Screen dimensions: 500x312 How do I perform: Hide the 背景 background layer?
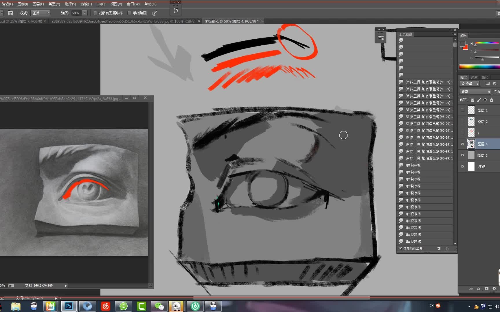pos(462,166)
